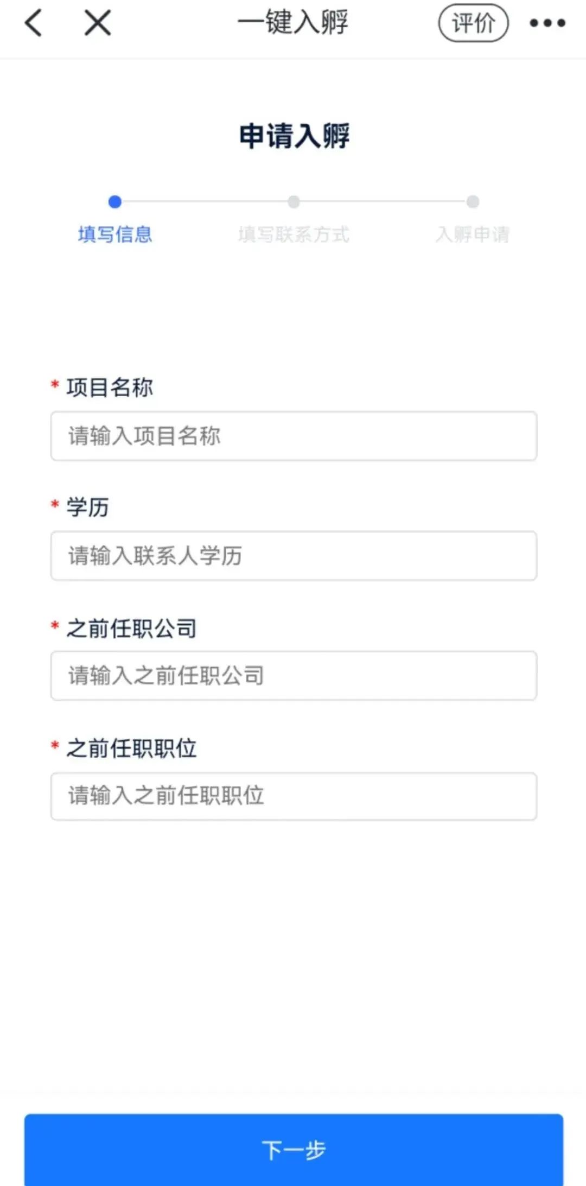
Task: Focus the 之前任职职位 input field
Action: coord(293,796)
